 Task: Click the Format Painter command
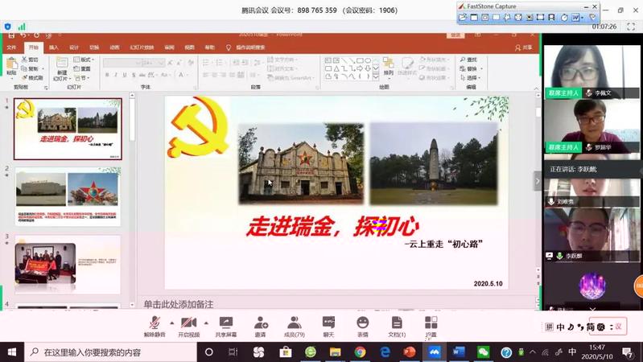33,77
